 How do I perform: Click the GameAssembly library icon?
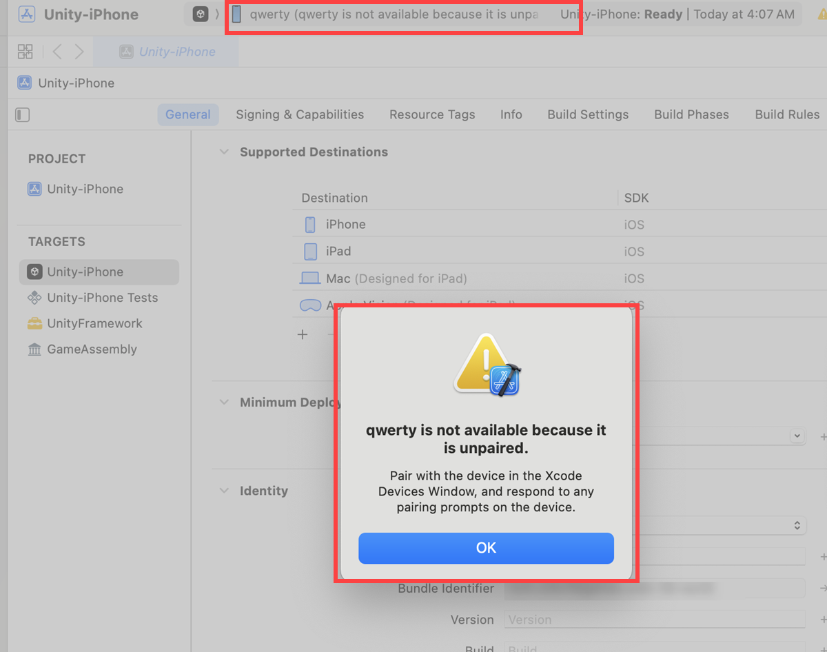(34, 349)
